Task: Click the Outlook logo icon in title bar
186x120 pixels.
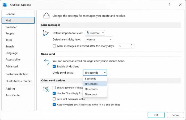Action: [x=5, y=5]
